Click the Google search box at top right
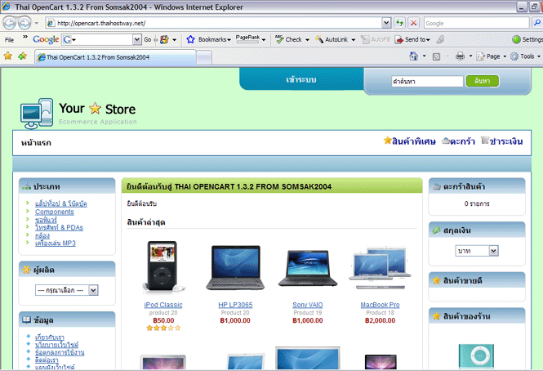543x371 pixels. 477,23
